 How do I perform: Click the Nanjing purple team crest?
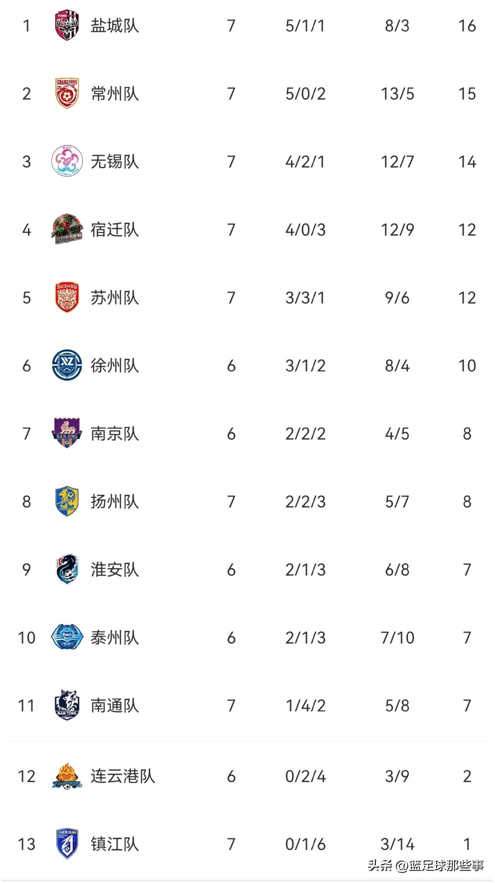67,433
